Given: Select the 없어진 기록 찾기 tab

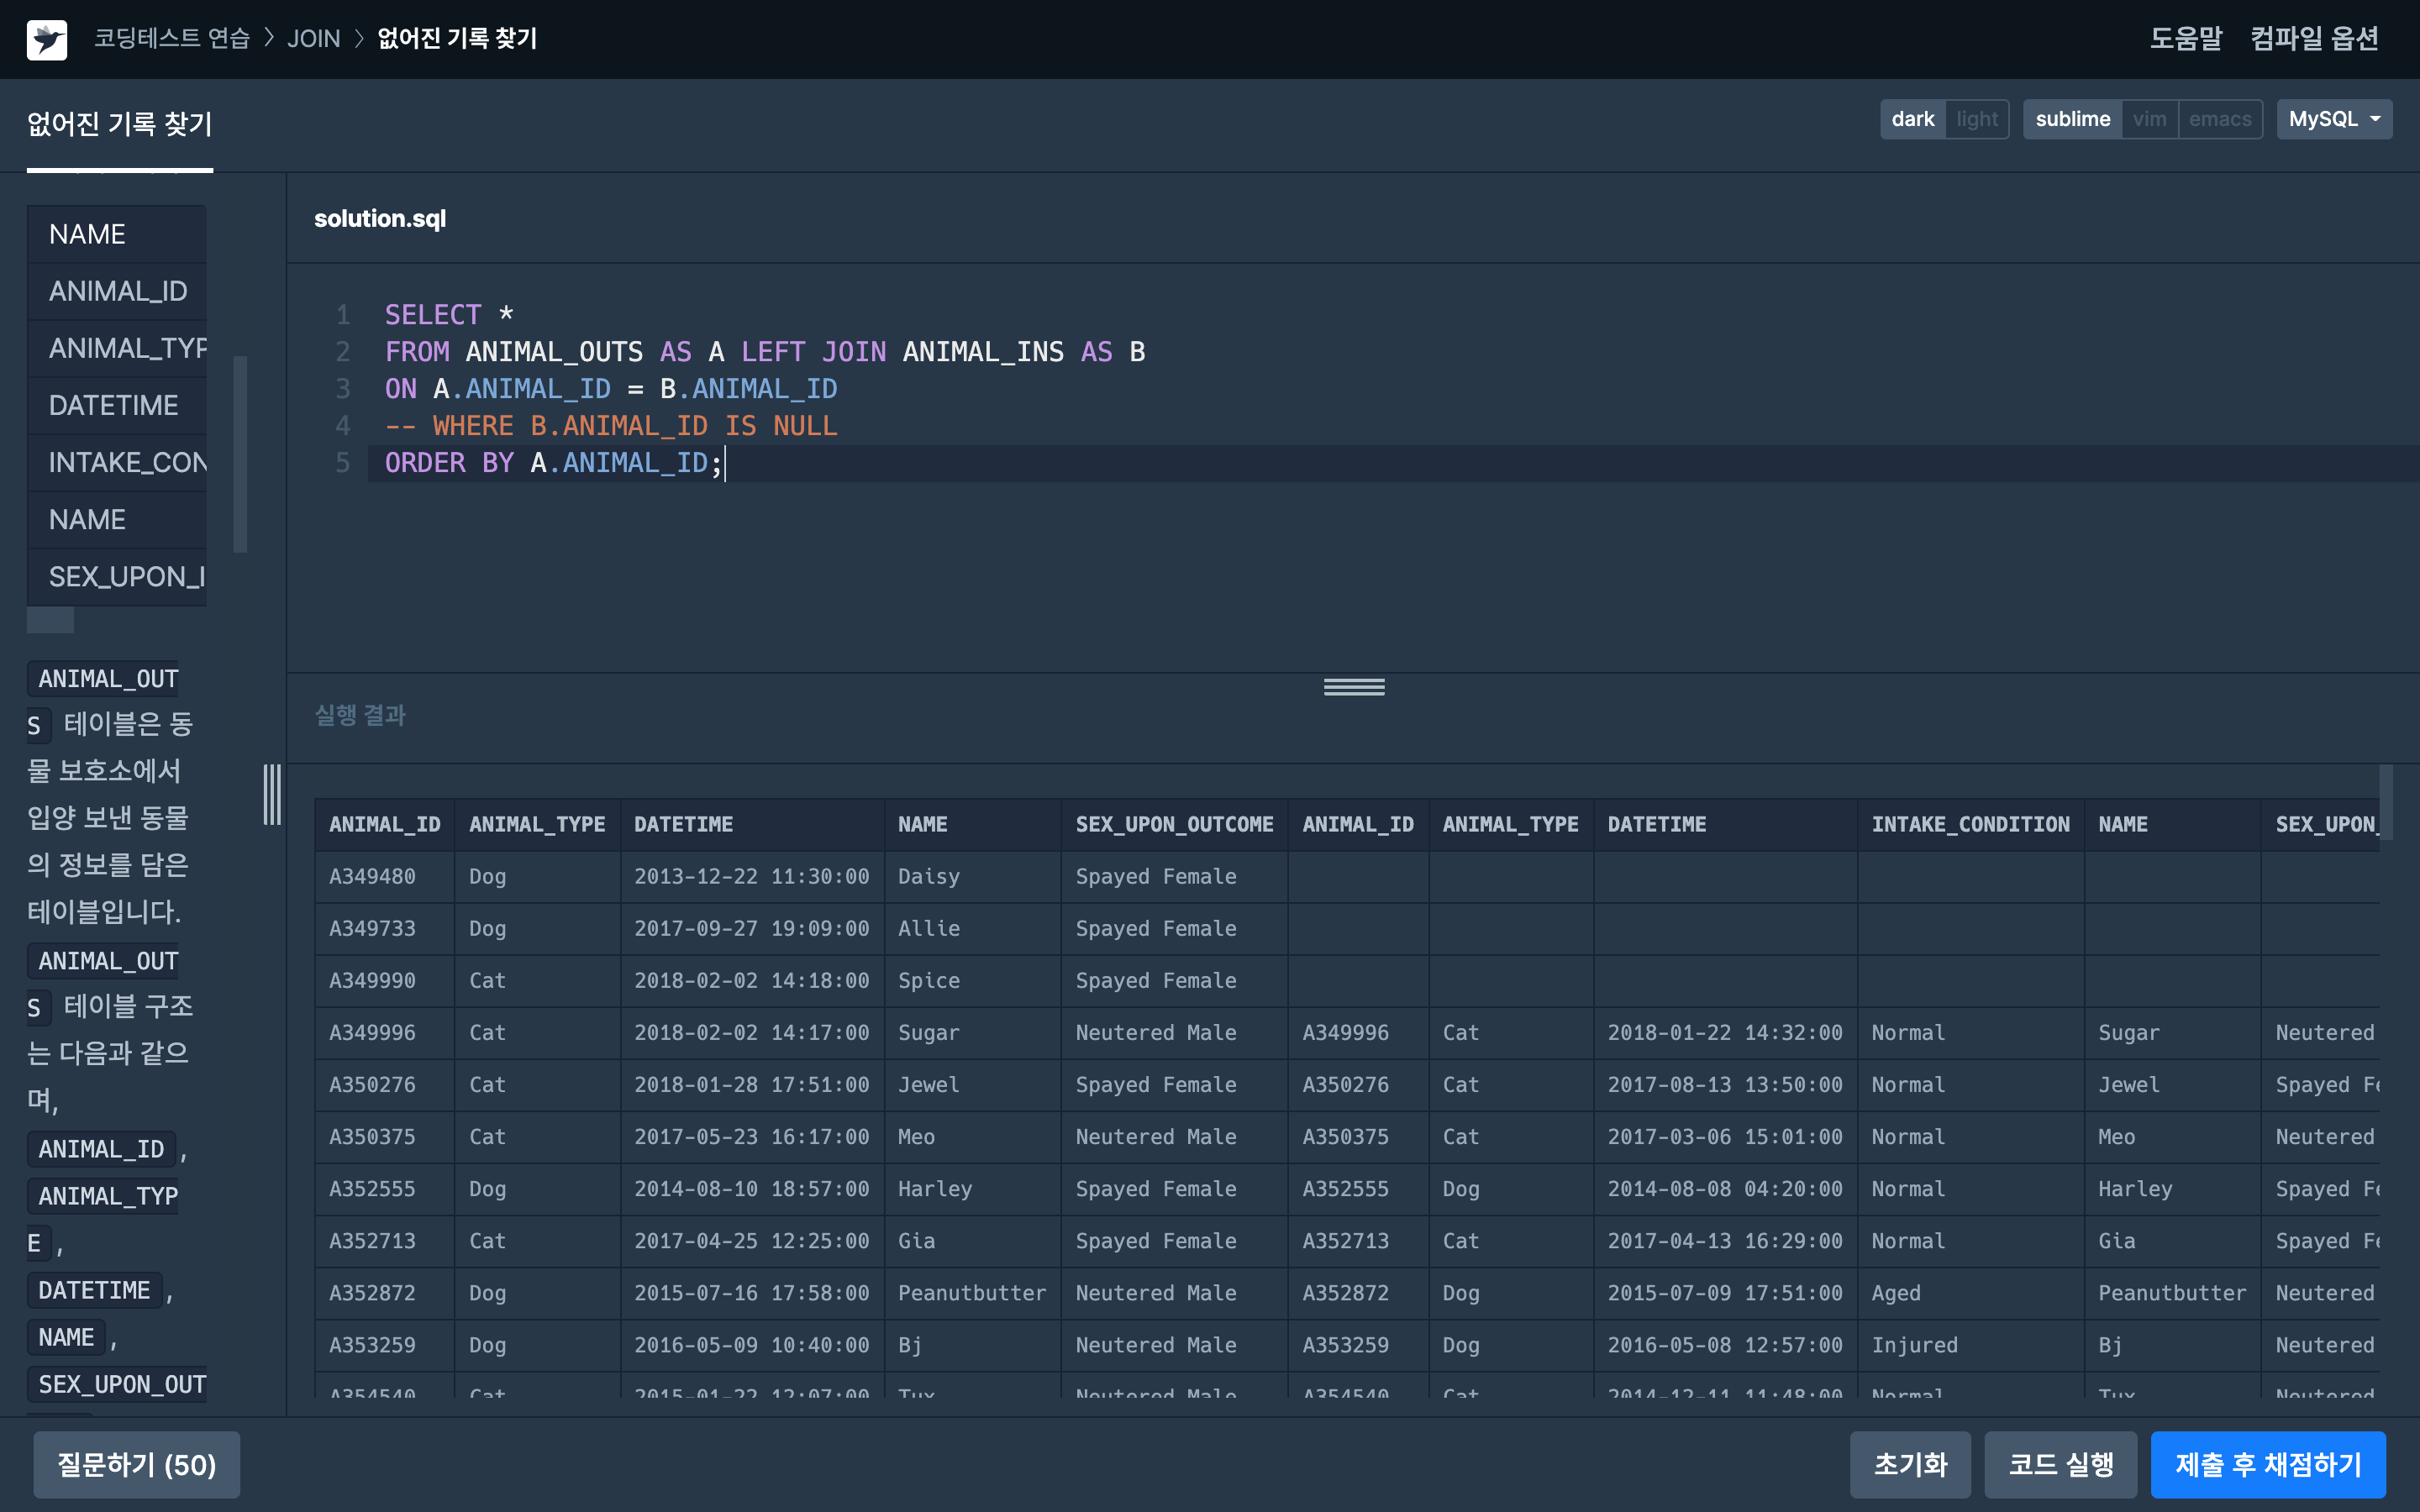Looking at the screenshot, I should click(119, 124).
